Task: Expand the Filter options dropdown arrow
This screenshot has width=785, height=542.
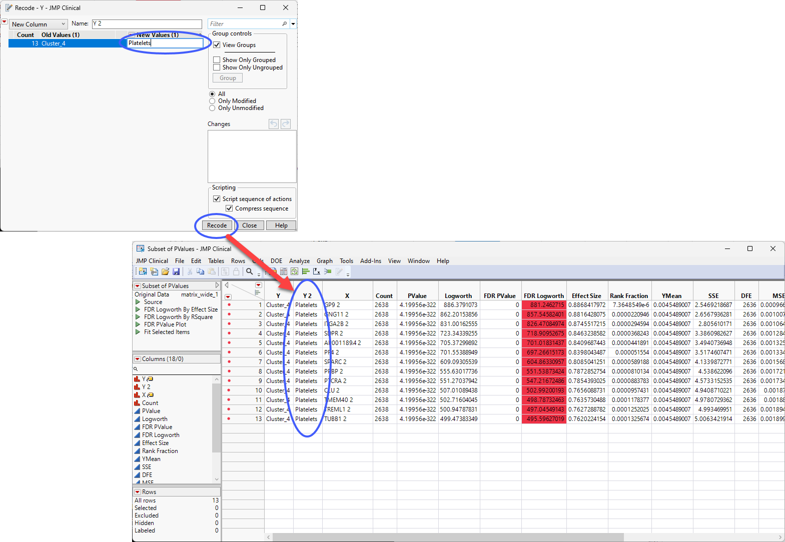Action: [293, 24]
